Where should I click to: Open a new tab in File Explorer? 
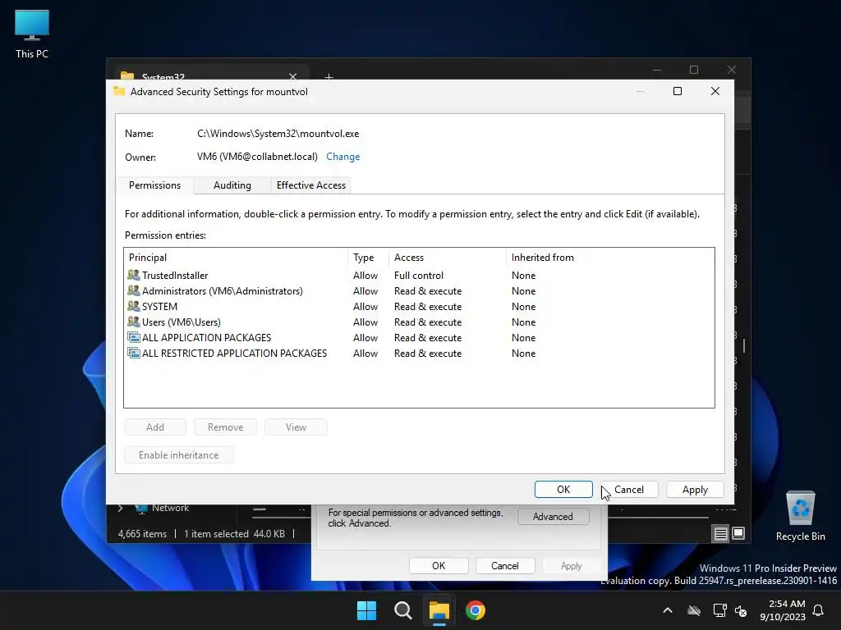(329, 76)
